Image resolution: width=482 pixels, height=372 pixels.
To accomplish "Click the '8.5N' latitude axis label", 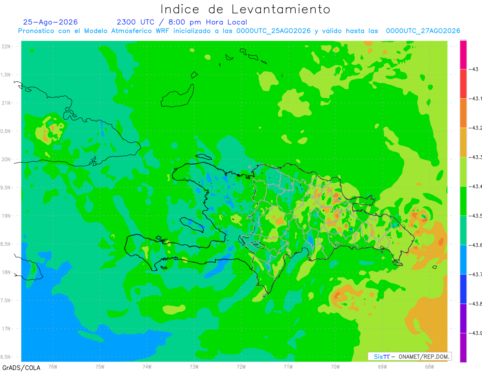I will pyautogui.click(x=6, y=244).
